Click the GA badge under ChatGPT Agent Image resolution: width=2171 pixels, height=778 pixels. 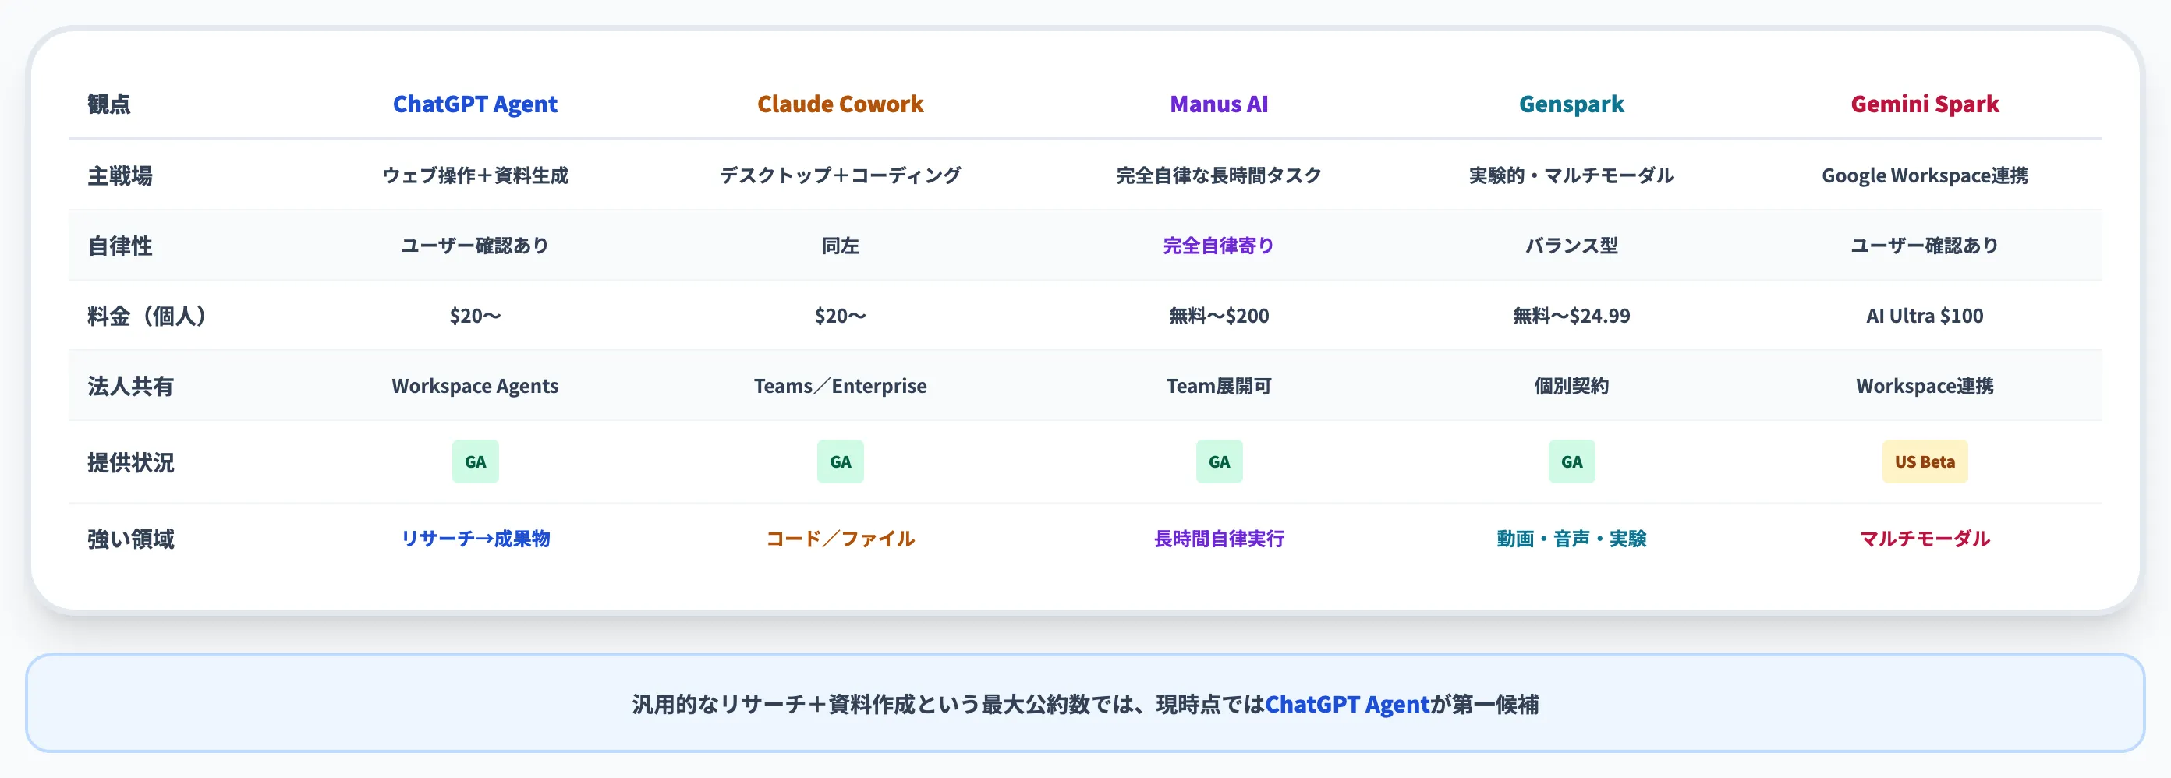point(476,462)
